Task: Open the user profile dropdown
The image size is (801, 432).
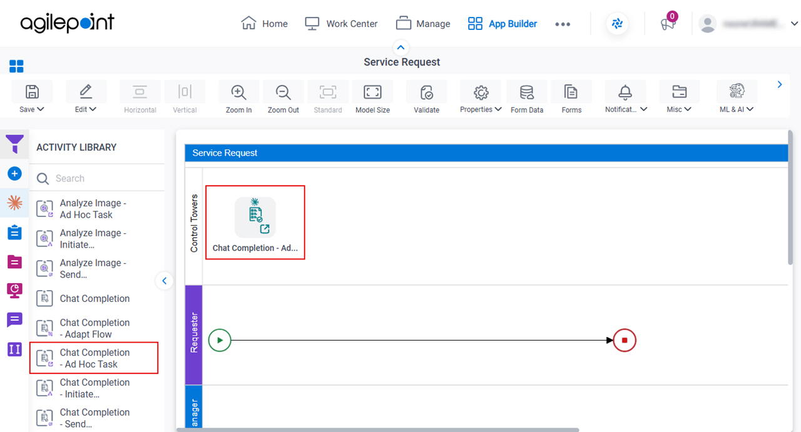Action: (795, 24)
